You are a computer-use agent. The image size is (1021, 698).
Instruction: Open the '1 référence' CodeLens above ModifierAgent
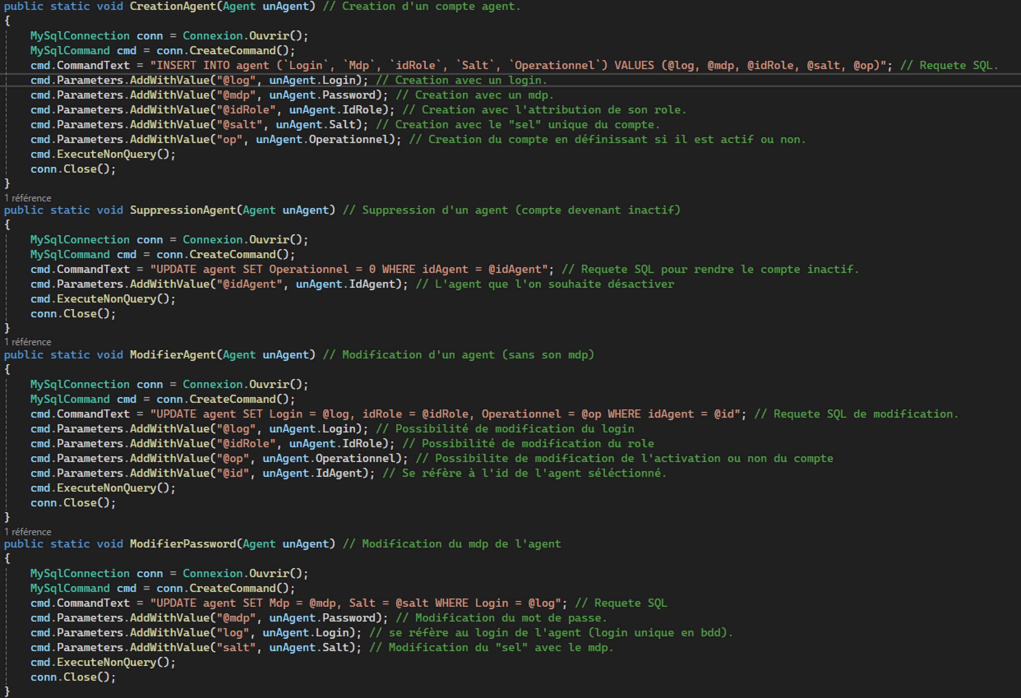[x=28, y=342]
